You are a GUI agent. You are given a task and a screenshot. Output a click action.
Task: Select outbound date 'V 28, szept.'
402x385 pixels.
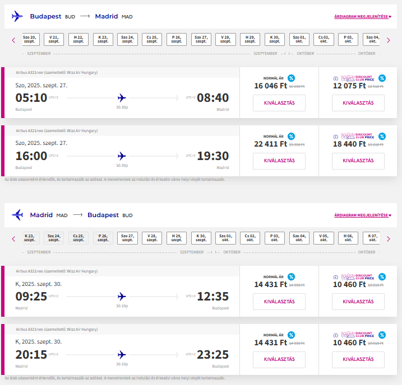tap(225, 39)
